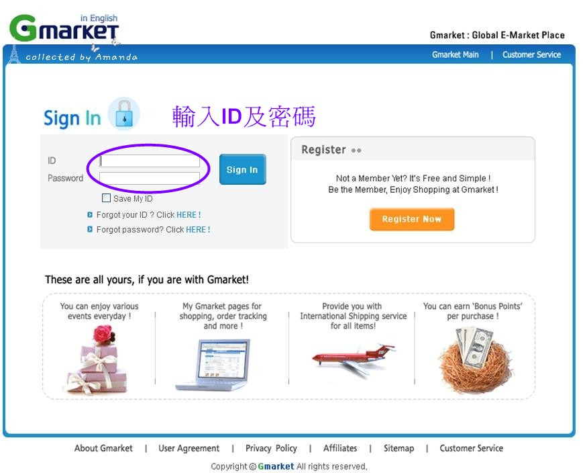Click the orange Register Now button
The height and width of the screenshot is (473, 583).
click(412, 219)
